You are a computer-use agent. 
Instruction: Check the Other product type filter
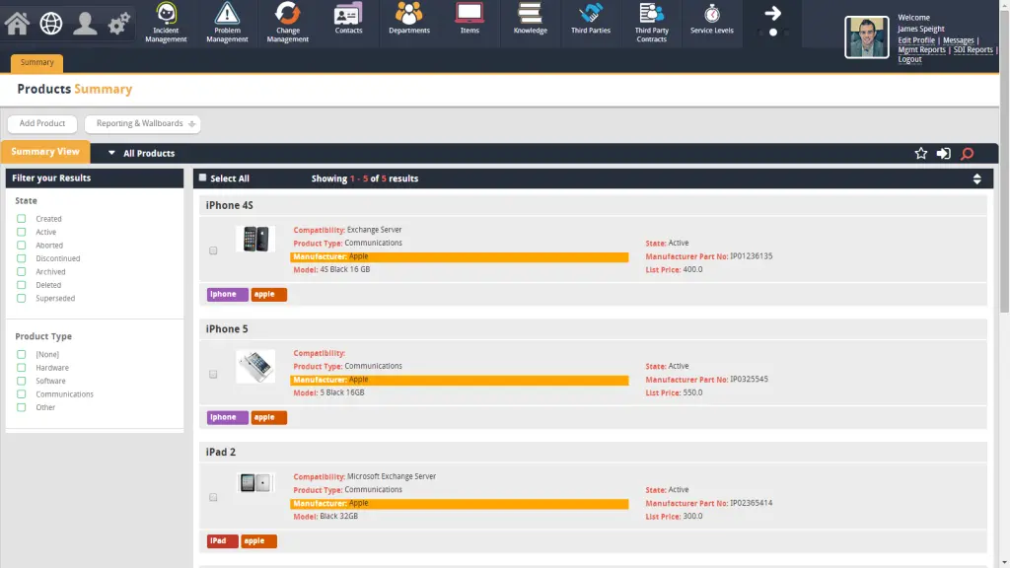coord(22,407)
